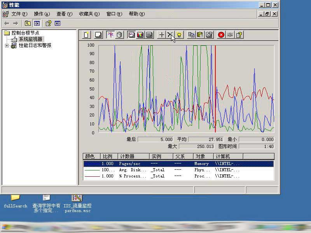Toggle the Highlight light bulb button

point(179,35)
